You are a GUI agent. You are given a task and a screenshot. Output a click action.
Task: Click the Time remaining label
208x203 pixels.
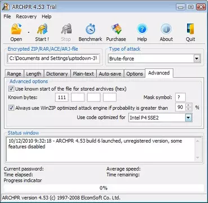(123, 175)
